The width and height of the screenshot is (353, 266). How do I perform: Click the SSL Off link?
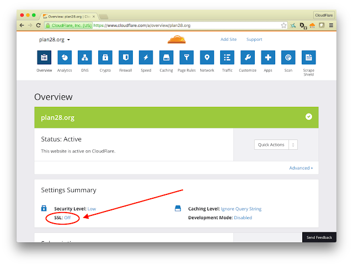point(67,218)
